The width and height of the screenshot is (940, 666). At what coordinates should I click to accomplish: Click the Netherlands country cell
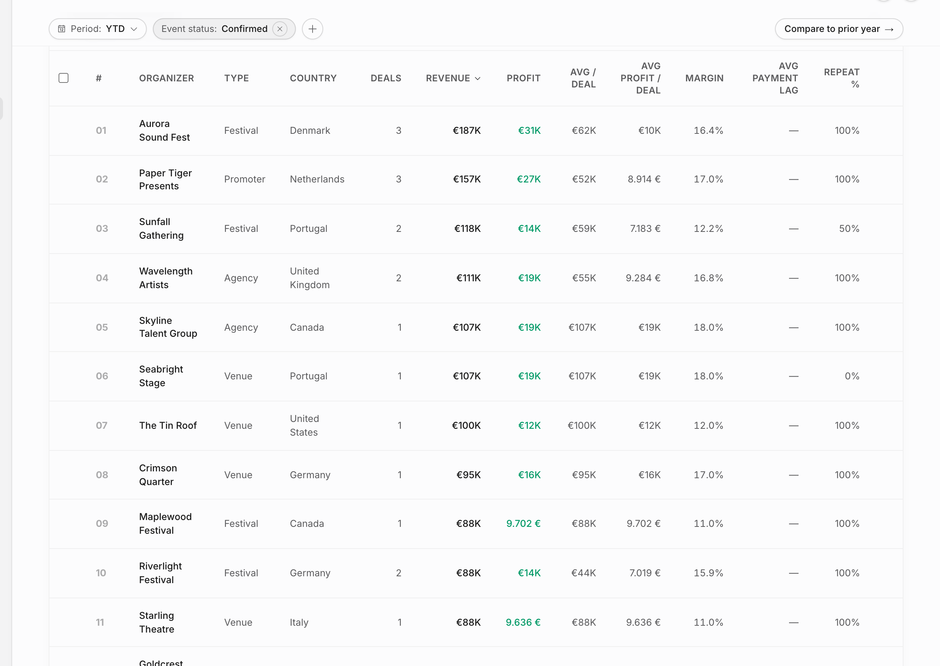pos(317,179)
